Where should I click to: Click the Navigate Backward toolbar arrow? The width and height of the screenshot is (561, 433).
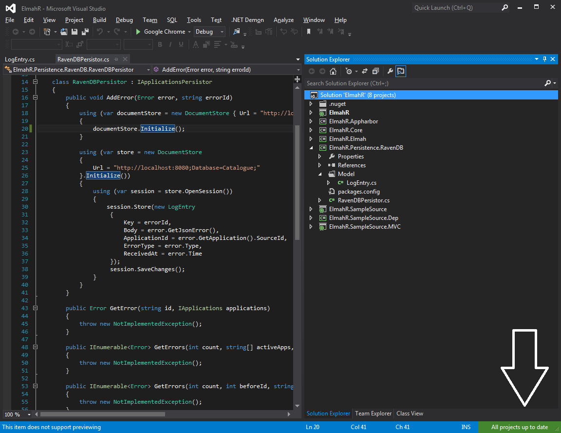pos(16,32)
